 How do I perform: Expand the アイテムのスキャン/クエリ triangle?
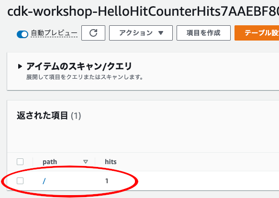(x=20, y=66)
